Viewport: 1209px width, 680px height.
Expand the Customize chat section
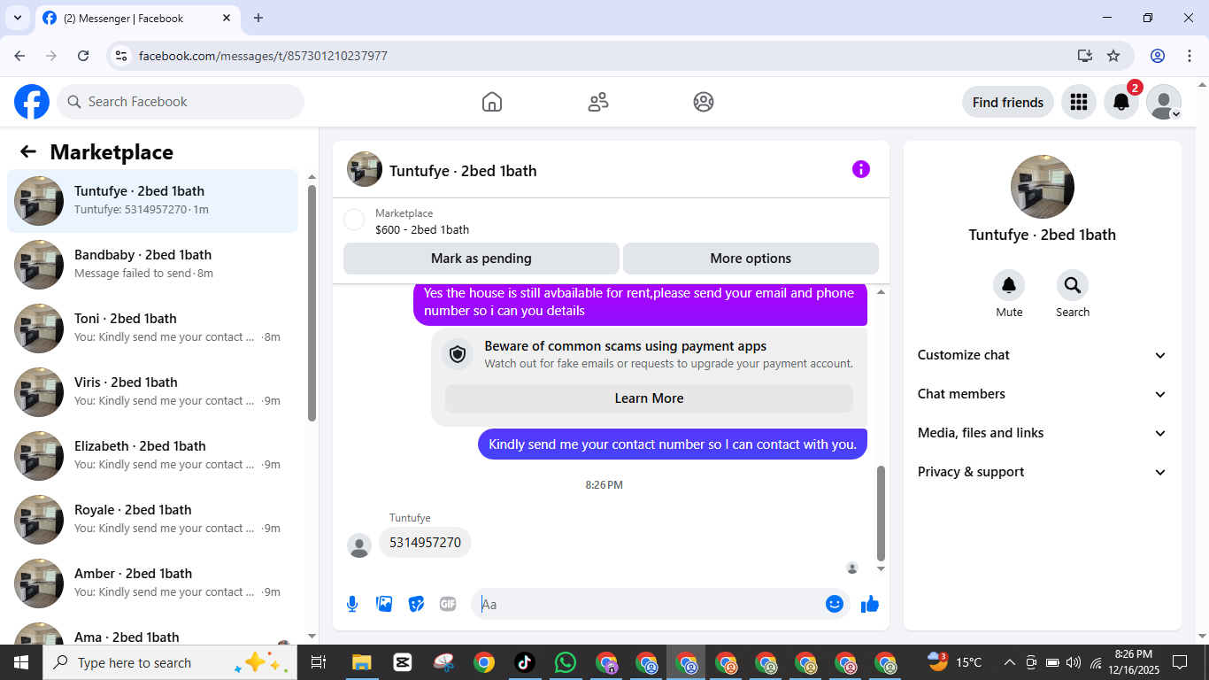tap(1042, 355)
